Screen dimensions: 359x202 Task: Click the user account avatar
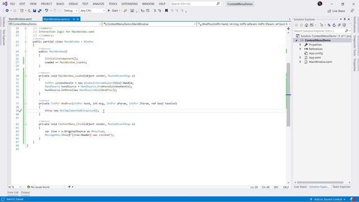320,4
